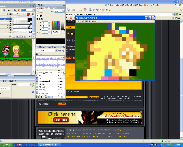Click the Center Frame timeline button
The width and height of the screenshot is (183, 147).
pyautogui.click(x=14, y=36)
